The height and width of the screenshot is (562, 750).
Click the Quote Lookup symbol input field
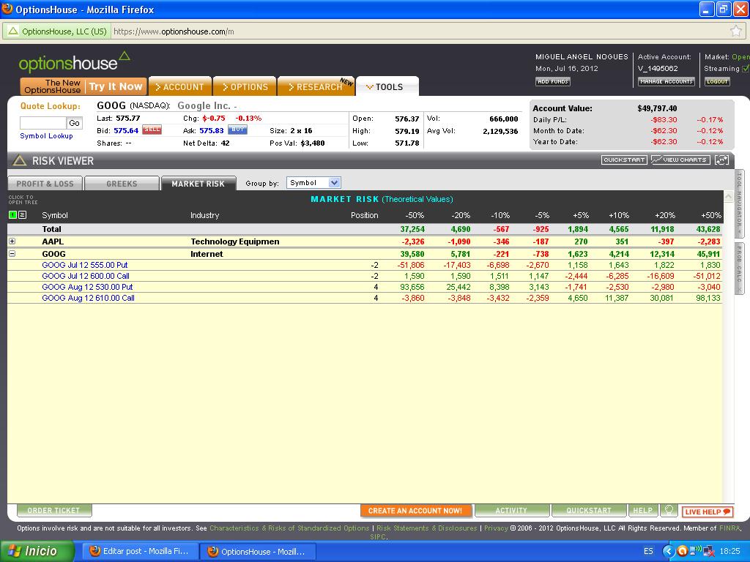tap(42, 123)
